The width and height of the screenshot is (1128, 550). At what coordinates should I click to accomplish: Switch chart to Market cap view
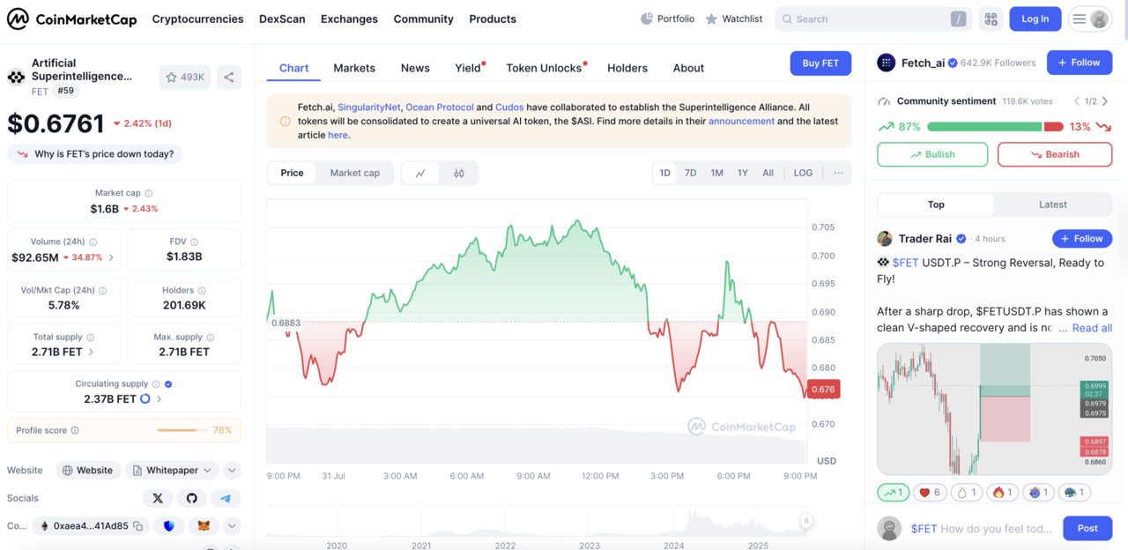(x=354, y=173)
